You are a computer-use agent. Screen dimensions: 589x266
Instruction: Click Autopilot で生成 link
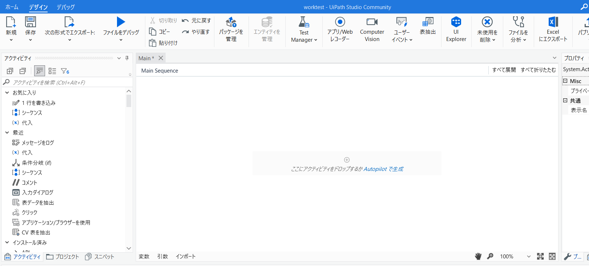(x=383, y=169)
